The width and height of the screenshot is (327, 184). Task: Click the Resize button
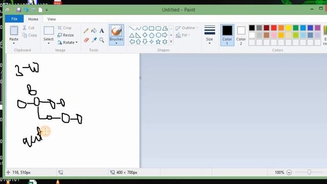click(x=66, y=35)
